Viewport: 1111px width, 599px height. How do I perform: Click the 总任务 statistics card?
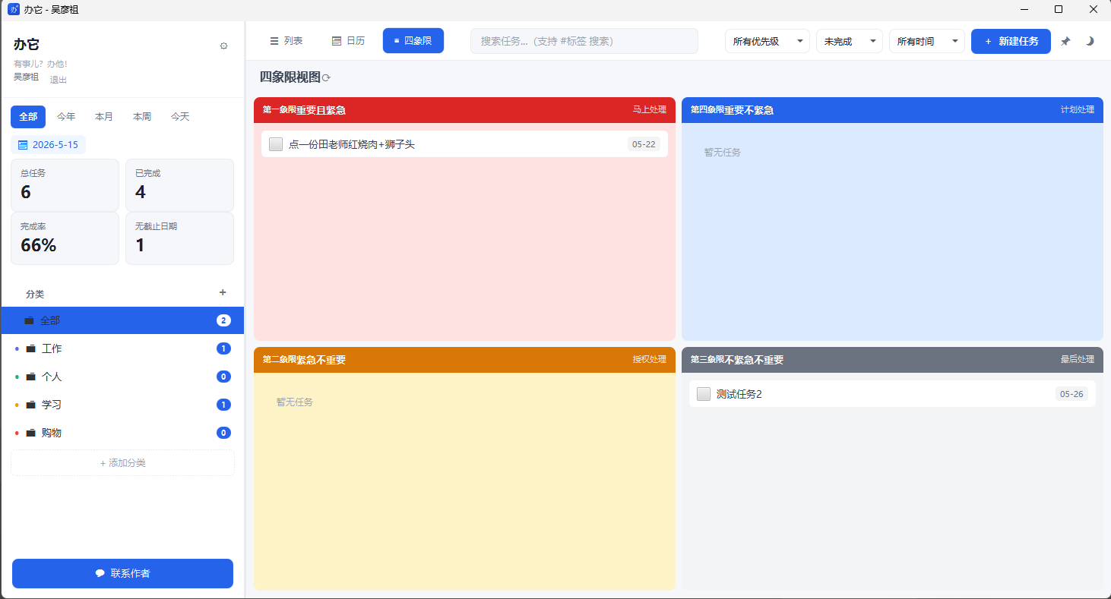tap(65, 184)
